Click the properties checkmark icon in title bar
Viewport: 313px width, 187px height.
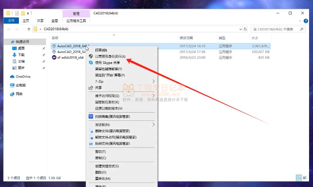pyautogui.click(x=17, y=13)
